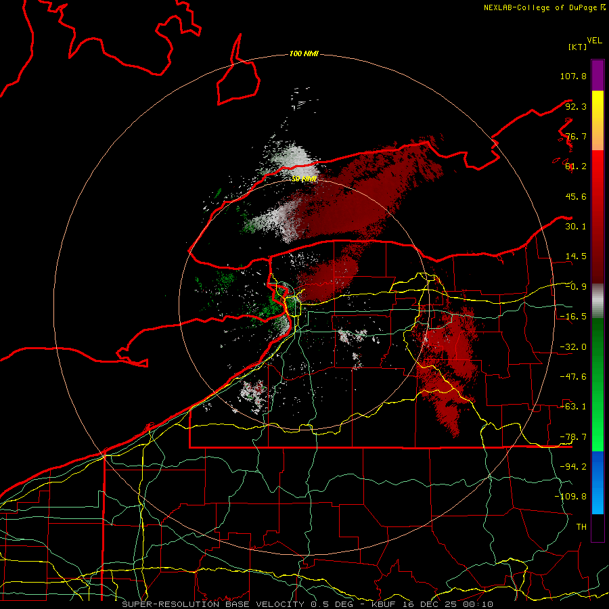Click the 107.8 velocity scale value

coord(573,76)
